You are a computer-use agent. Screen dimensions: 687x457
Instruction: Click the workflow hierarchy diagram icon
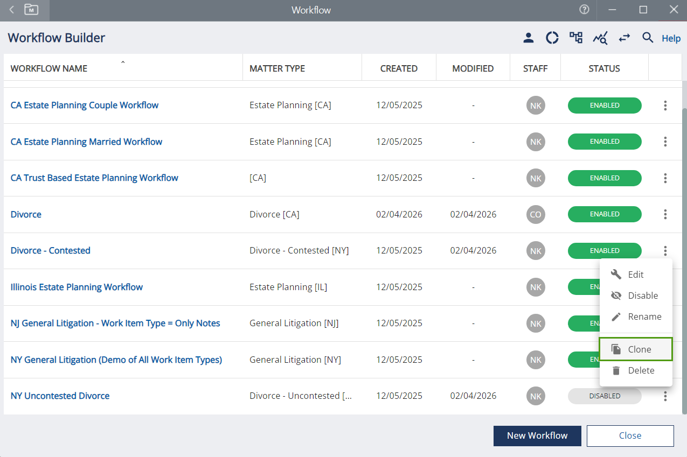coord(576,38)
